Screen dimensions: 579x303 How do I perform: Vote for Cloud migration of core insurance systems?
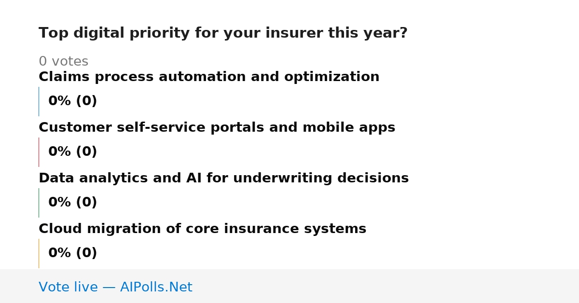(x=202, y=229)
